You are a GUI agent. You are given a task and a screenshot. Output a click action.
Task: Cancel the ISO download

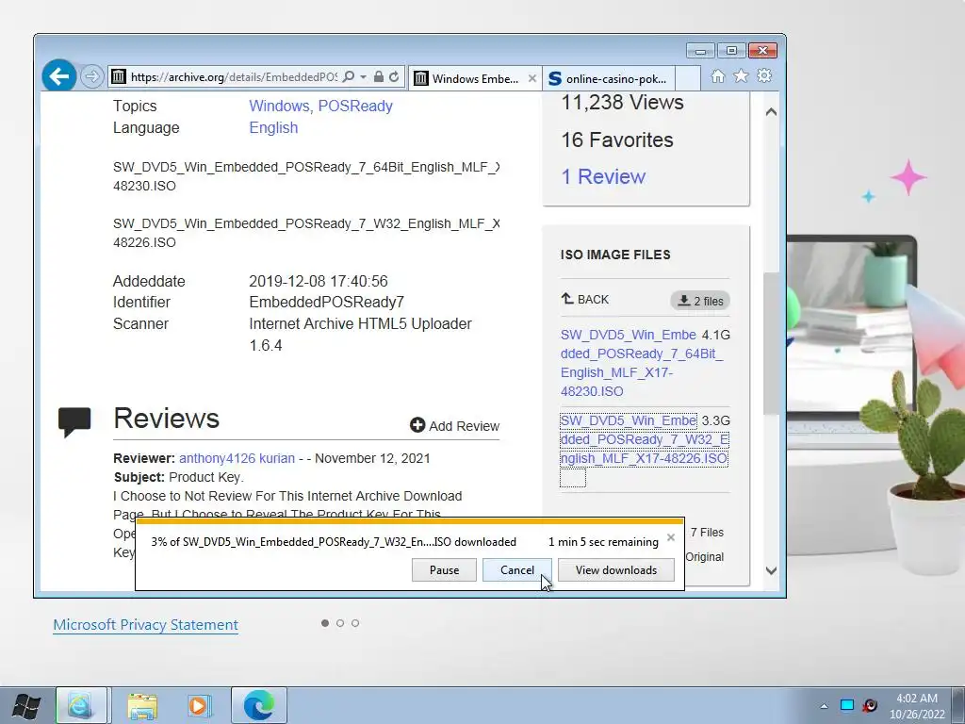click(x=517, y=570)
